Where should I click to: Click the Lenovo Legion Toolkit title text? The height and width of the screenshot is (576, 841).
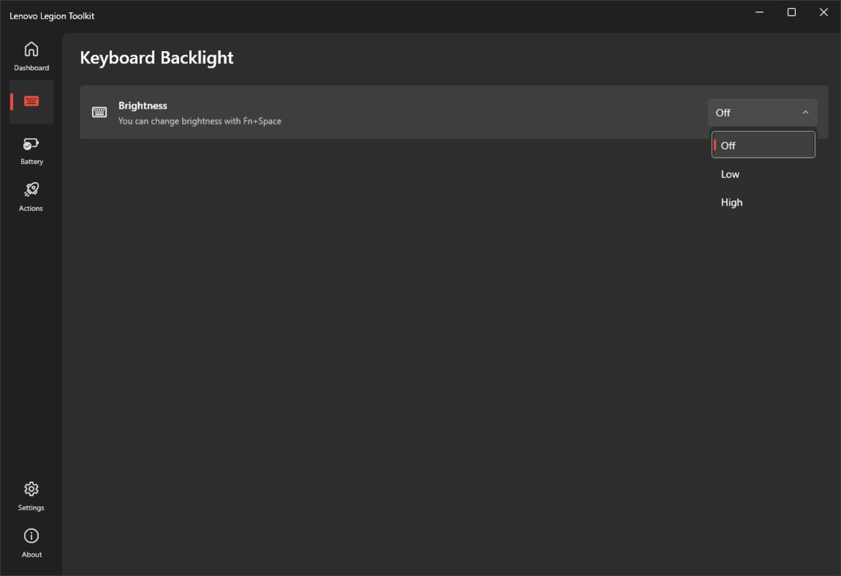click(52, 16)
